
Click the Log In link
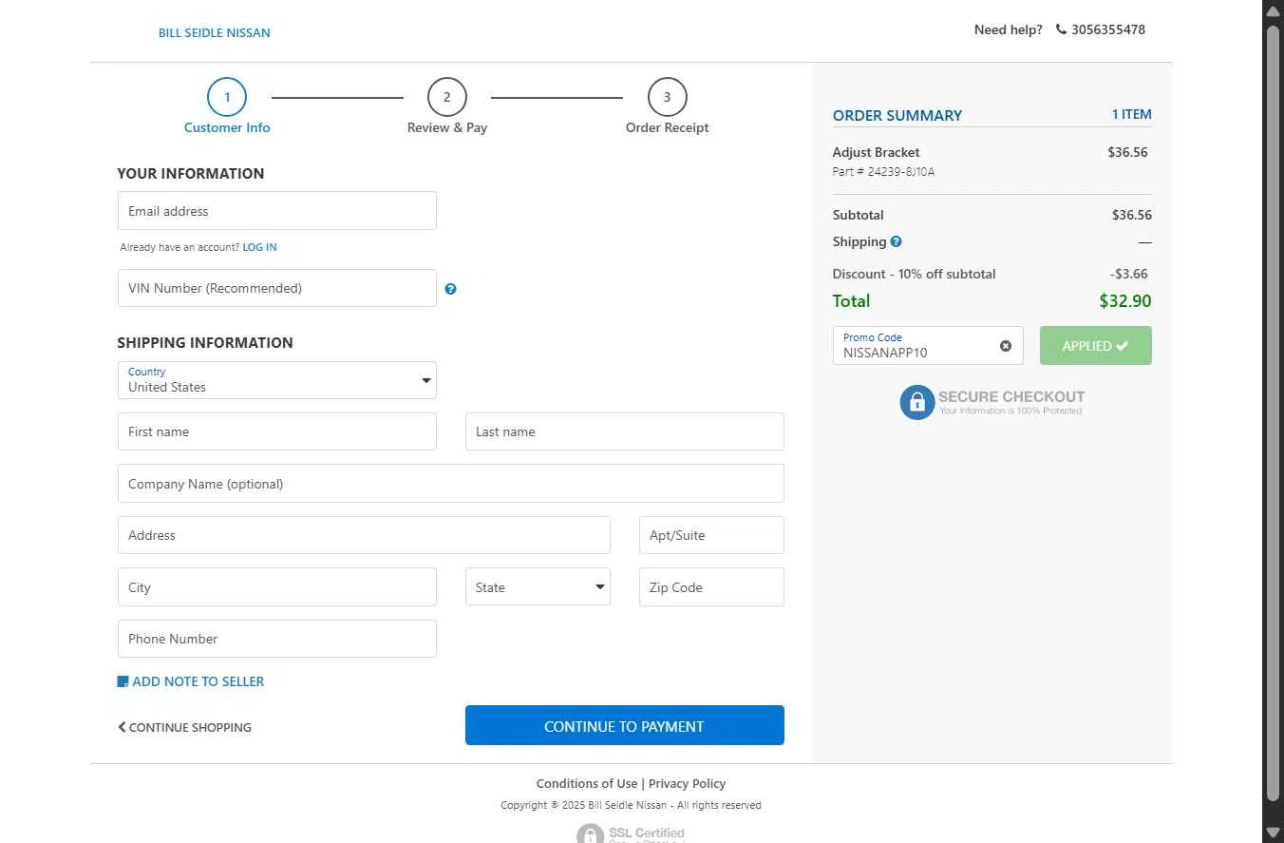click(259, 247)
